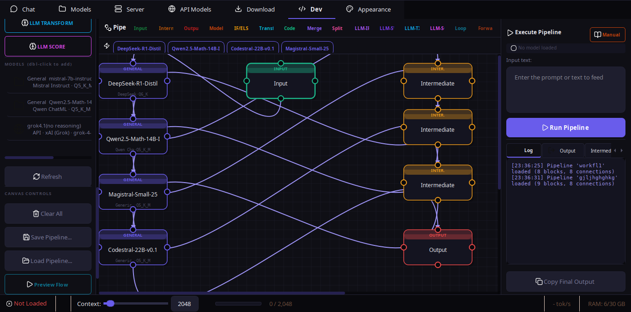631x312 pixels.
Task: Choose the Split block type
Action: (337, 28)
